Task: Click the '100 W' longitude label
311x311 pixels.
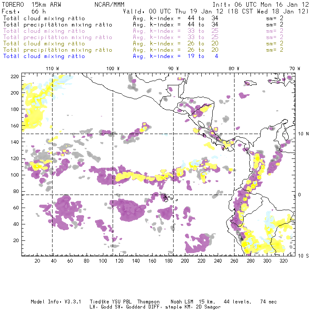Action: coord(113,69)
